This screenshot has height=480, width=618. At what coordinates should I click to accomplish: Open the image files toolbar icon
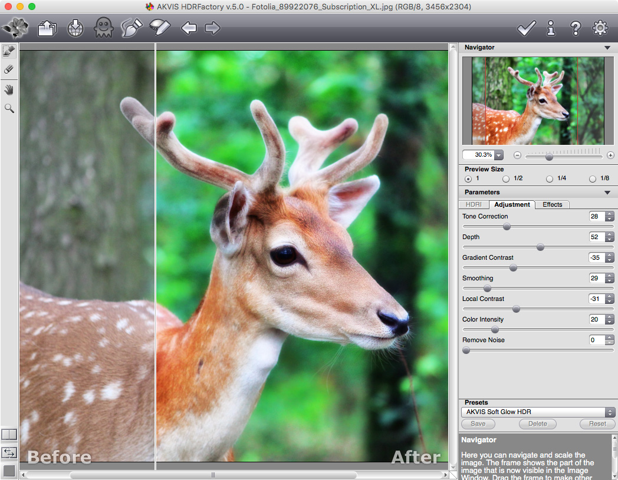47,28
